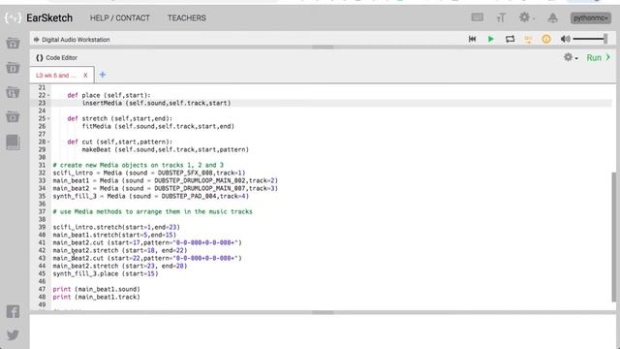
Task: Open the fourth browser icon in the left sidebar
Action: 13,116
